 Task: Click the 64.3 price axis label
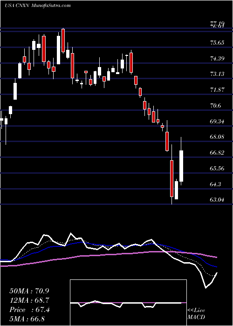[216, 184]
